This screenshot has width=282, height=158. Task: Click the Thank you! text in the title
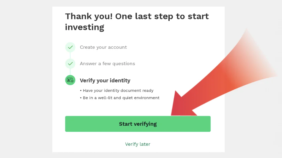(89, 16)
